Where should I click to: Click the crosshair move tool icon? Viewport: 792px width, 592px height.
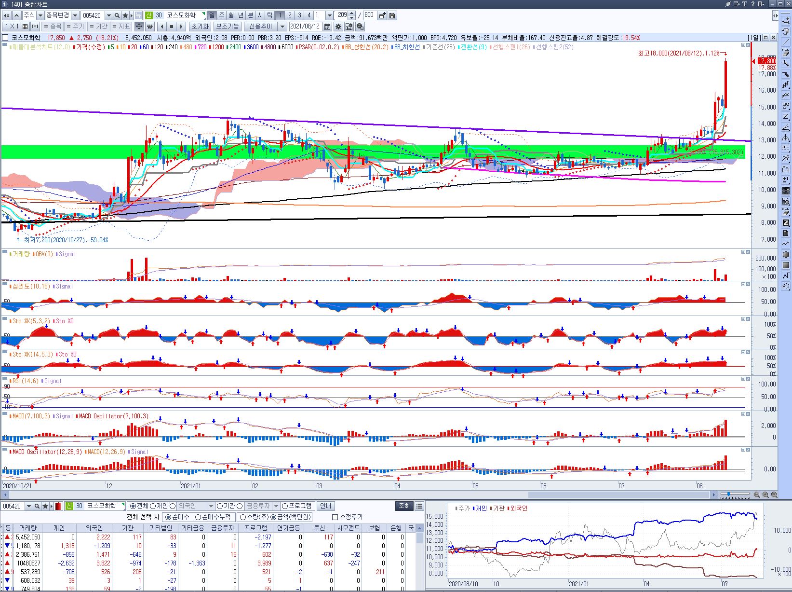(x=139, y=27)
